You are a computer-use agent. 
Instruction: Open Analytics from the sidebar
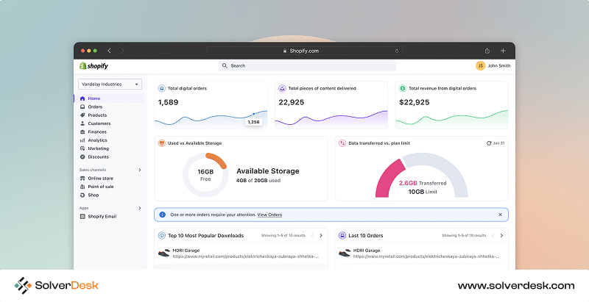pos(97,140)
